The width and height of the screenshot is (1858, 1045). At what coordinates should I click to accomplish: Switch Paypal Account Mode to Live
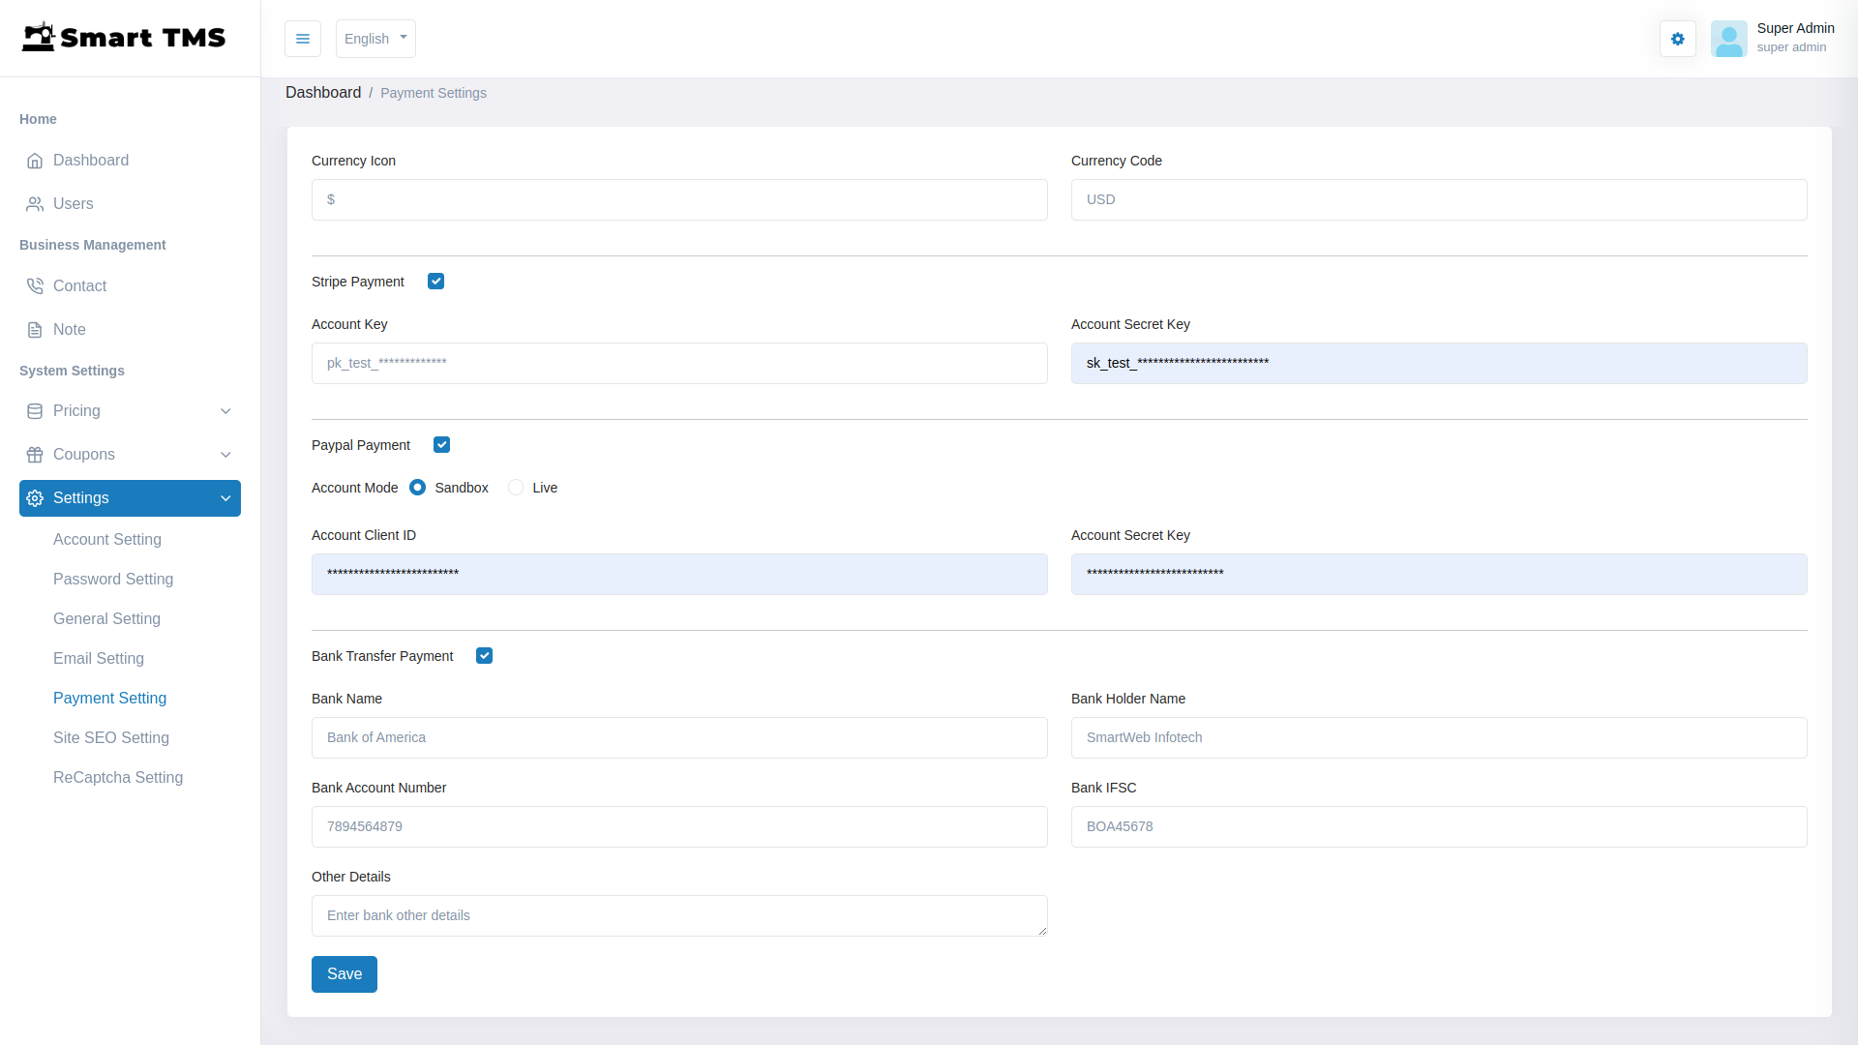click(x=516, y=487)
